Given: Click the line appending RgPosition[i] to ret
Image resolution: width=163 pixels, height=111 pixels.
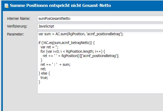Looking at the screenshot, I should (81, 56).
